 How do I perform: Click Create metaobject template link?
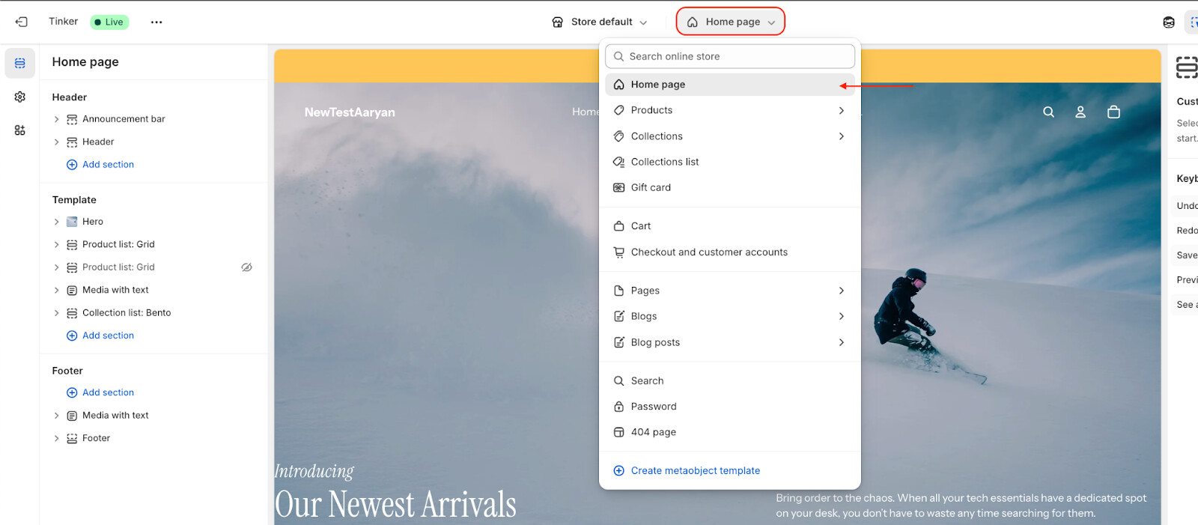[x=695, y=470]
